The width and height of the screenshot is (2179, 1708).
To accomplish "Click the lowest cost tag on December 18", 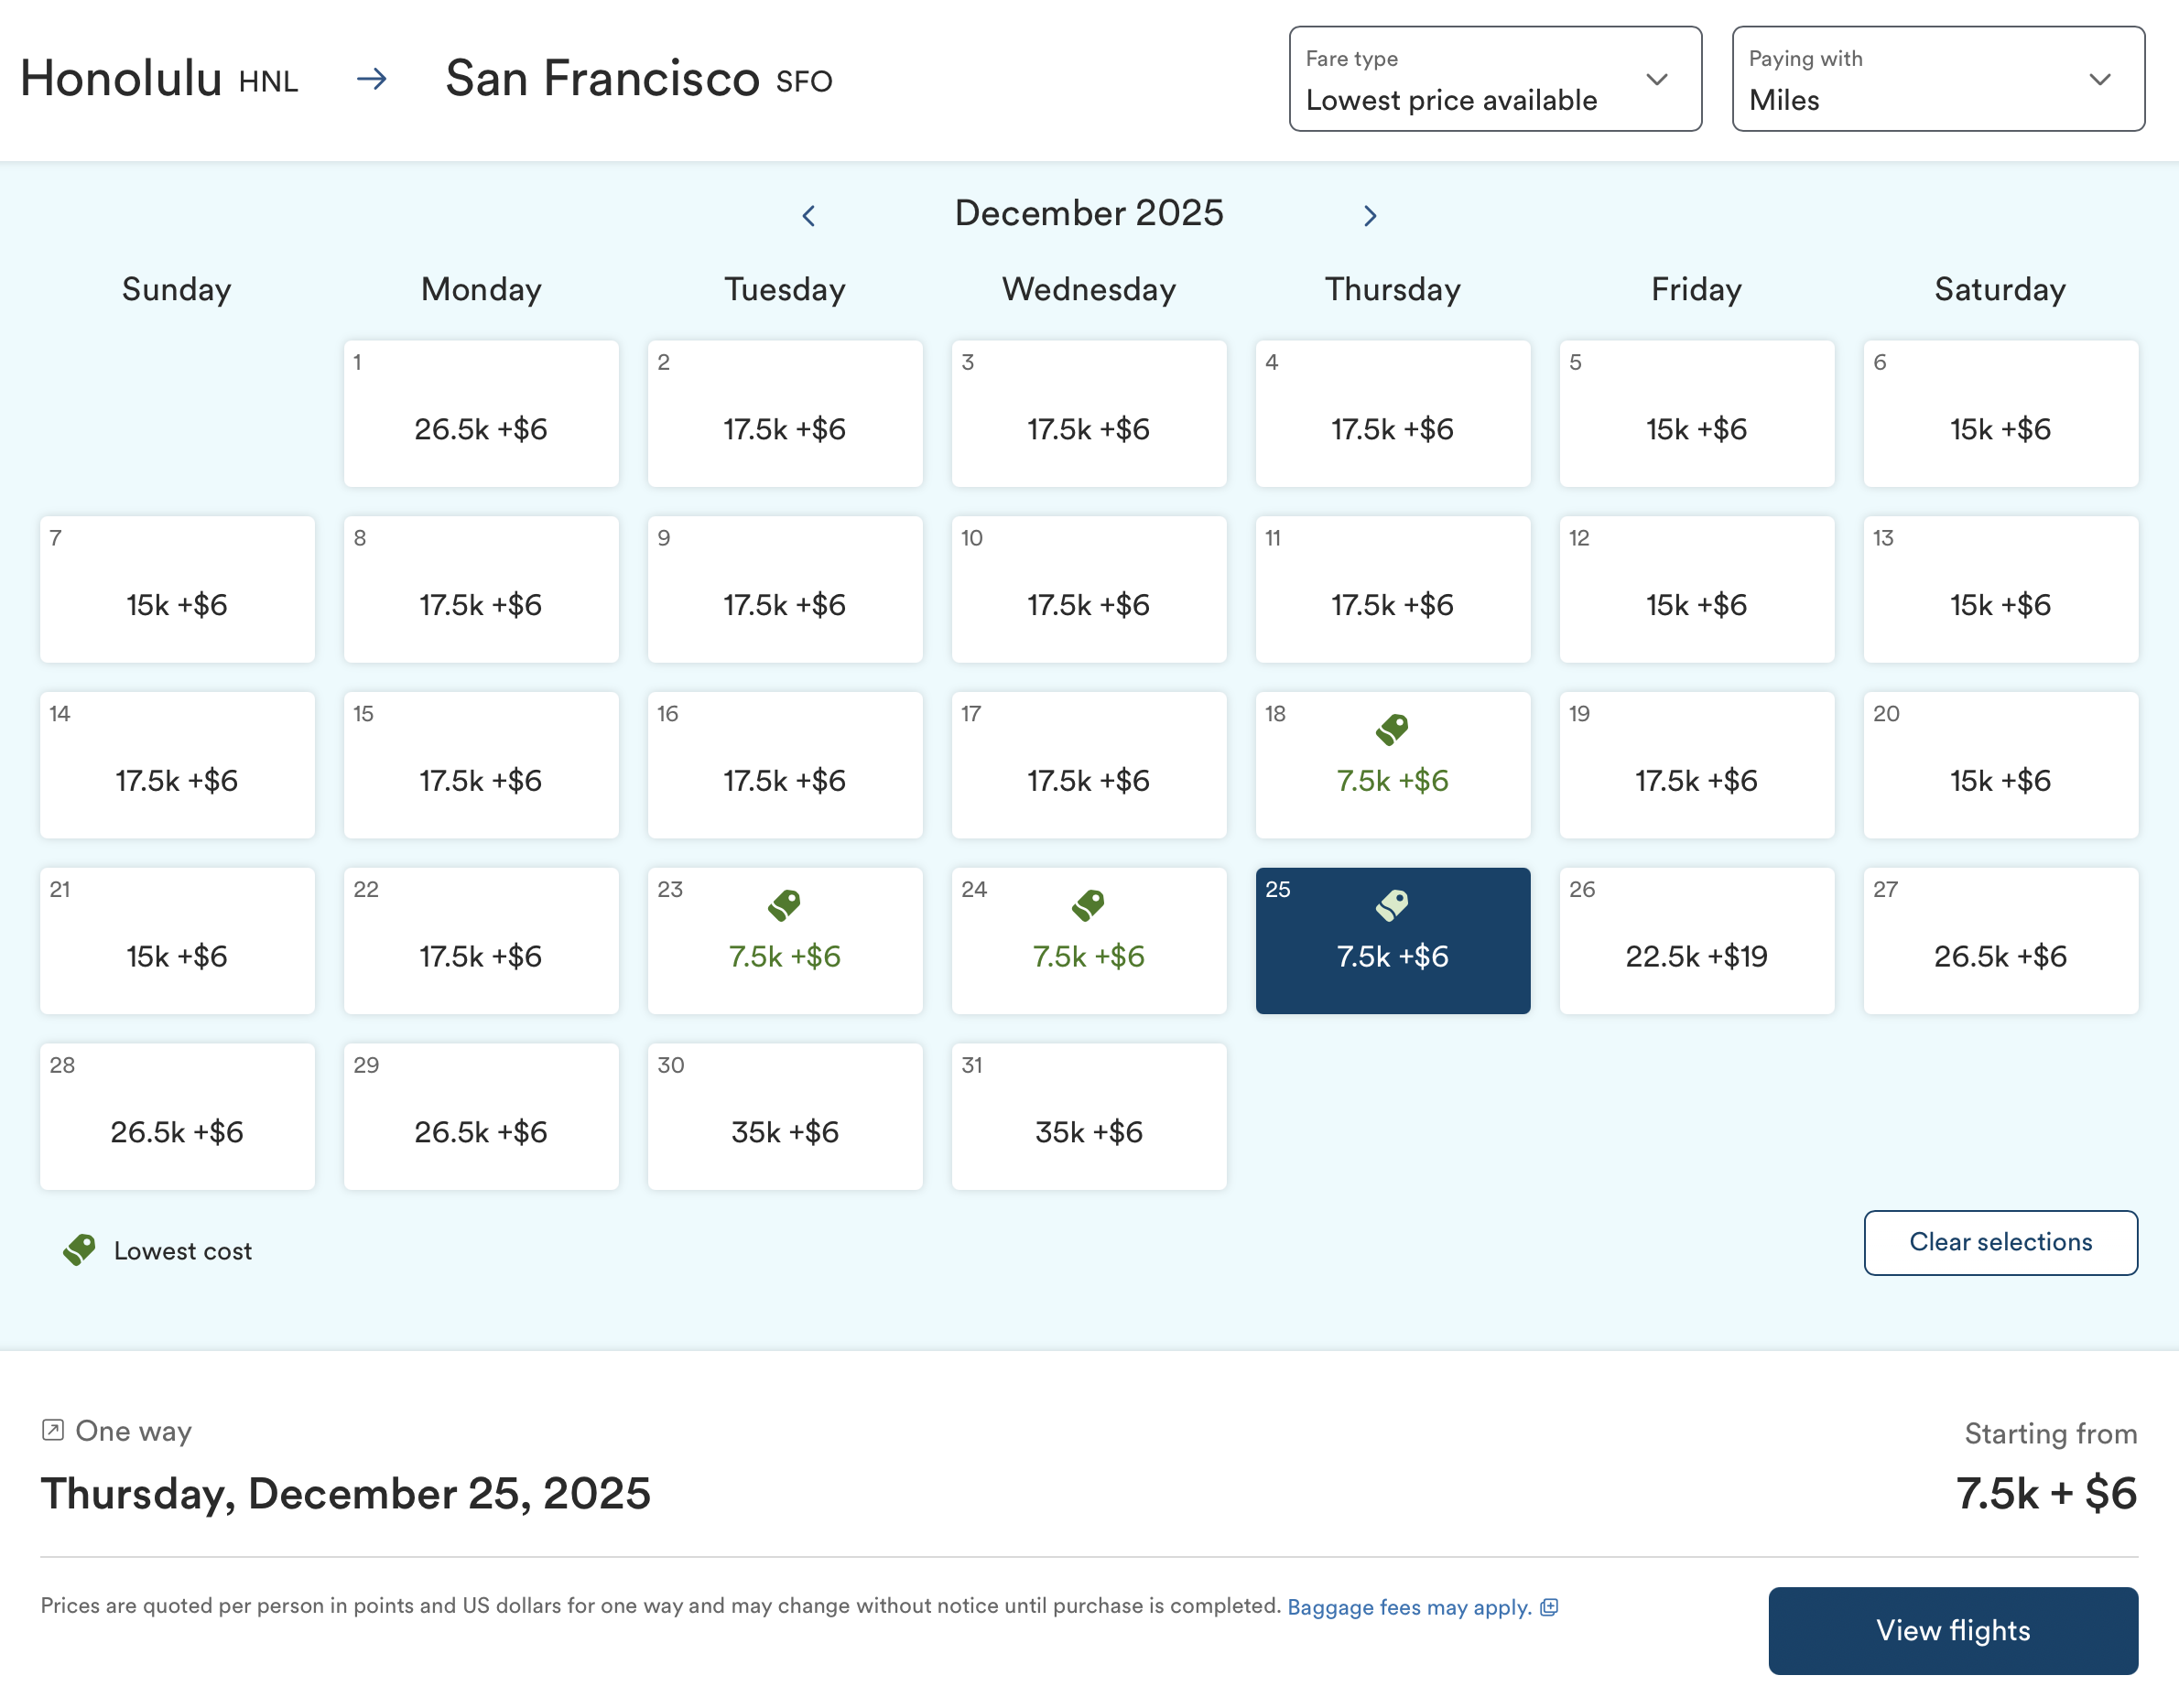I will [1392, 729].
